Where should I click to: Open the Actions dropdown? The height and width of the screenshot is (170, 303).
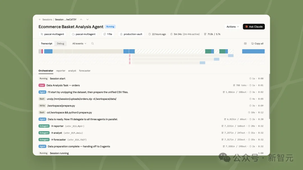(233, 27)
